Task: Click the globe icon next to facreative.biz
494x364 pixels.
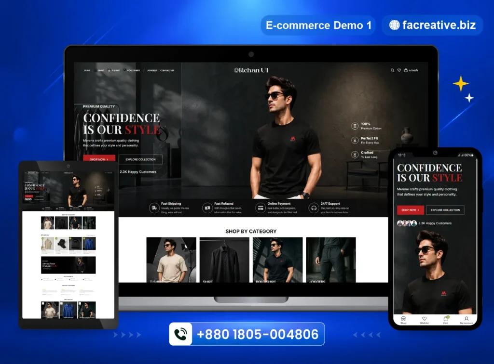Action: (x=394, y=25)
